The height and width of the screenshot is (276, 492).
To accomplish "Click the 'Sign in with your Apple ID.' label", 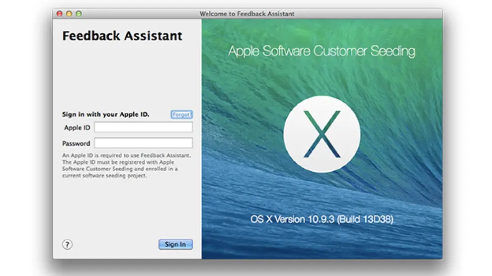I will (105, 115).
